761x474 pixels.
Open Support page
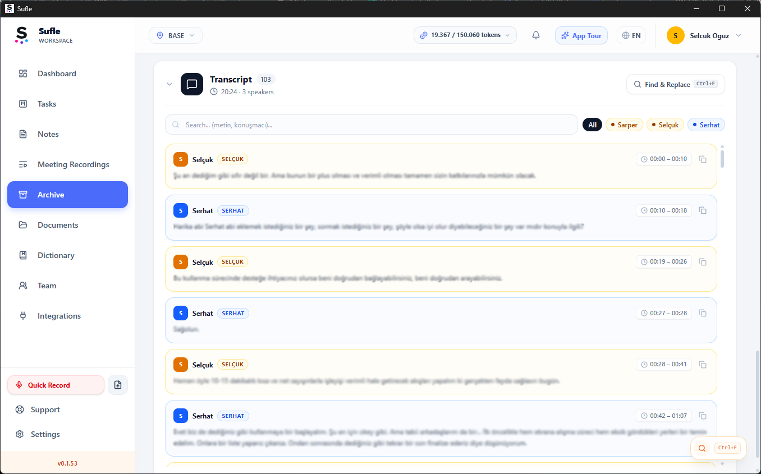pyautogui.click(x=67, y=410)
